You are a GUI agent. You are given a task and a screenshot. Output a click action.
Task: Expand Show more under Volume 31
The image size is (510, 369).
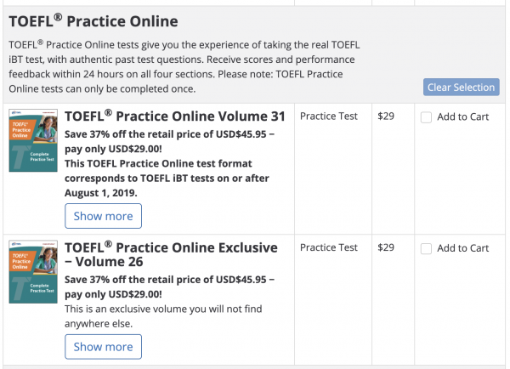pos(103,216)
